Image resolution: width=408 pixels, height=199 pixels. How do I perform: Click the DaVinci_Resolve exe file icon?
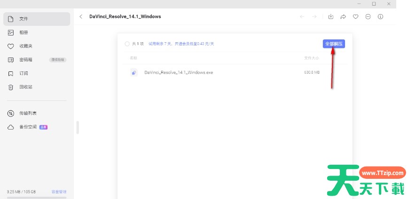click(x=134, y=73)
